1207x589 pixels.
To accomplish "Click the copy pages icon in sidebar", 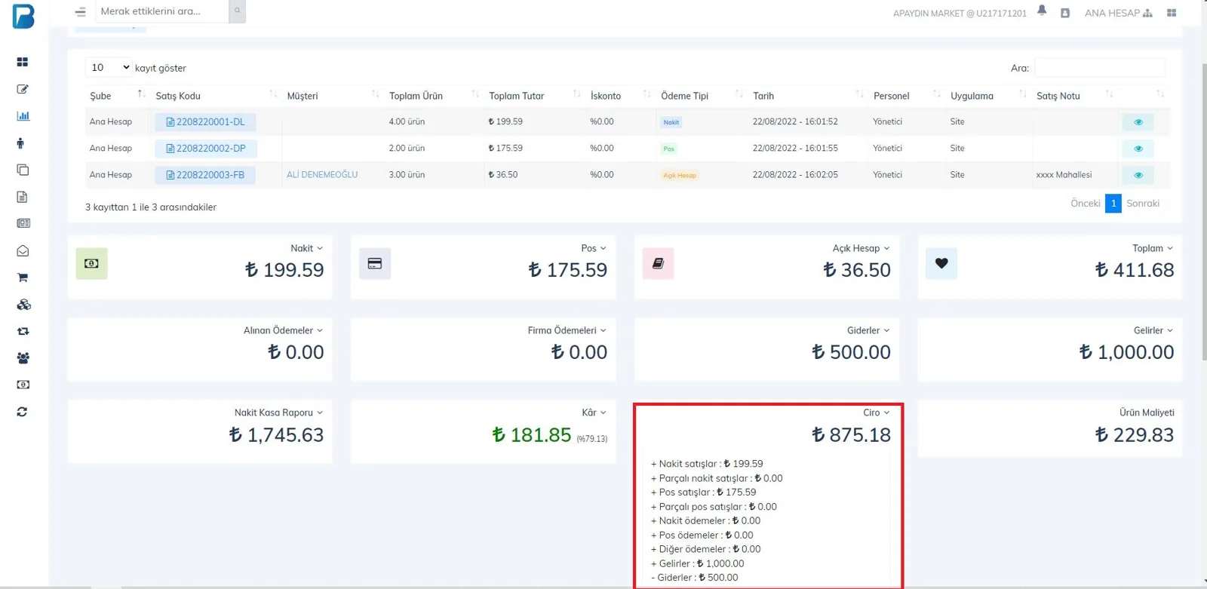I will [x=23, y=170].
